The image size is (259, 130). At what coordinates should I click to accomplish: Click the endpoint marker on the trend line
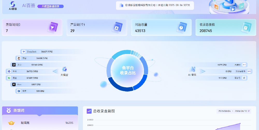pyautogui.click(x=240, y=123)
